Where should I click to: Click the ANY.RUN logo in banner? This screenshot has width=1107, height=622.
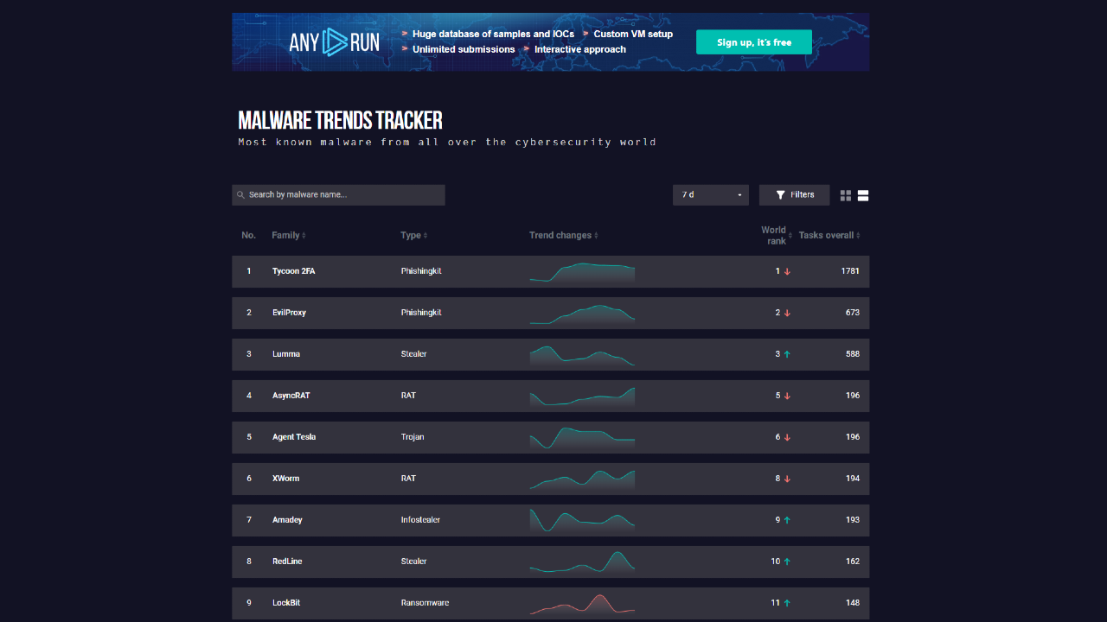pos(334,41)
